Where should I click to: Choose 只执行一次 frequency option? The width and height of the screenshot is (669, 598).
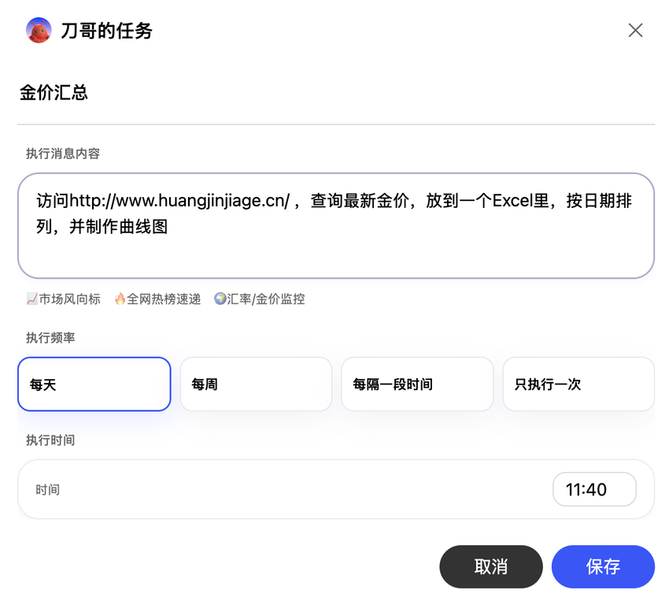[x=578, y=384]
